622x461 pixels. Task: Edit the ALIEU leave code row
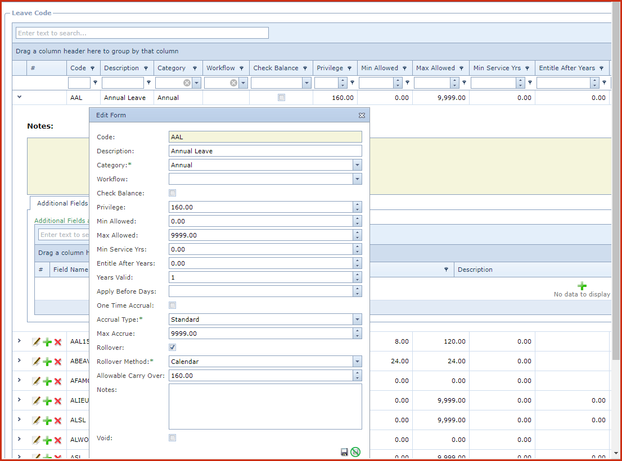point(36,401)
